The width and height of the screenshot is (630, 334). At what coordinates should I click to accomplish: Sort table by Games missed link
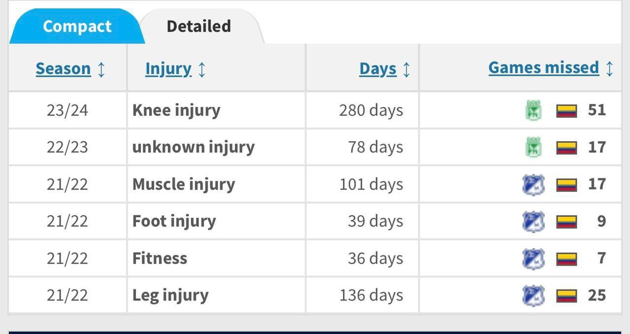tap(543, 68)
